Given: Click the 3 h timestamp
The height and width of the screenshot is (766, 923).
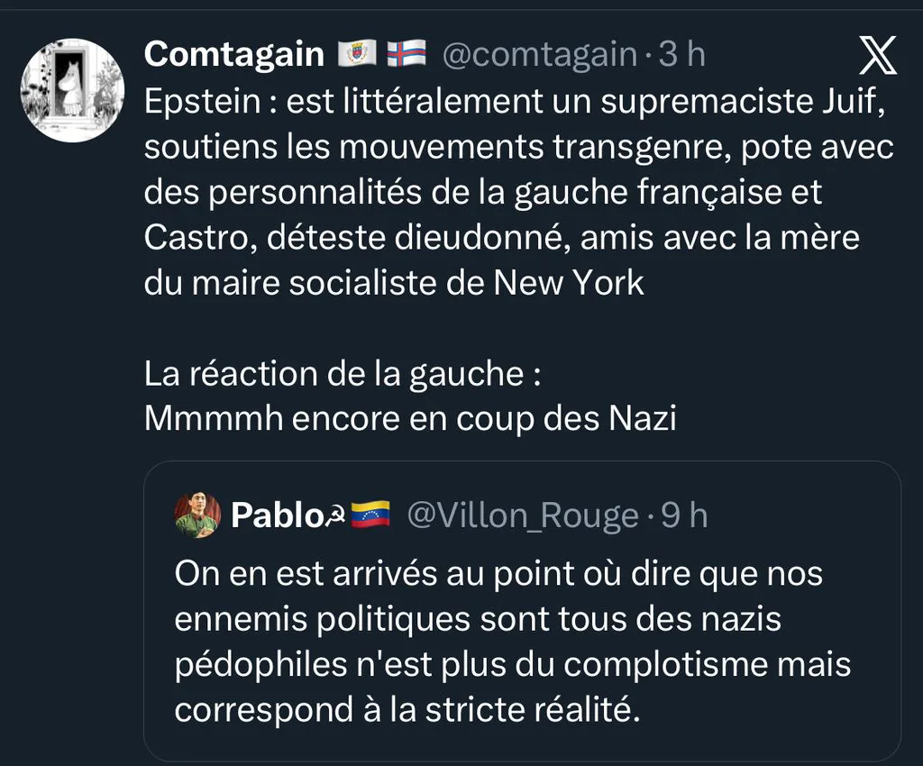Looking at the screenshot, I should [682, 55].
